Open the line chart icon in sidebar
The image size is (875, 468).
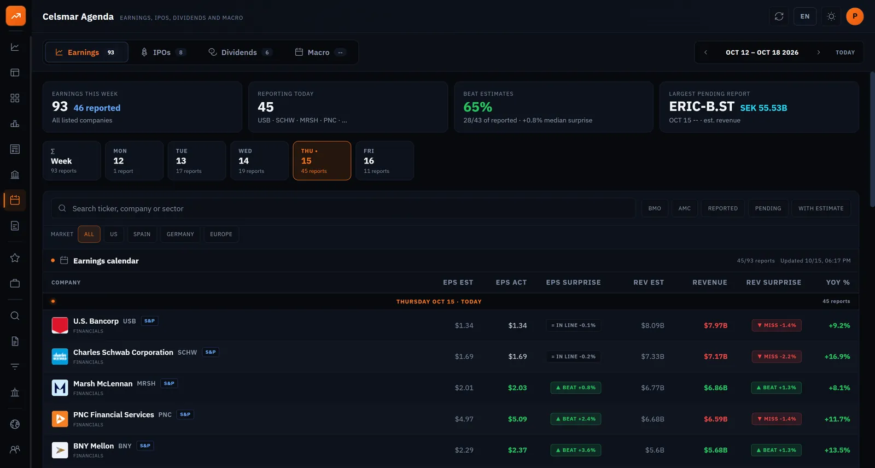pos(15,47)
